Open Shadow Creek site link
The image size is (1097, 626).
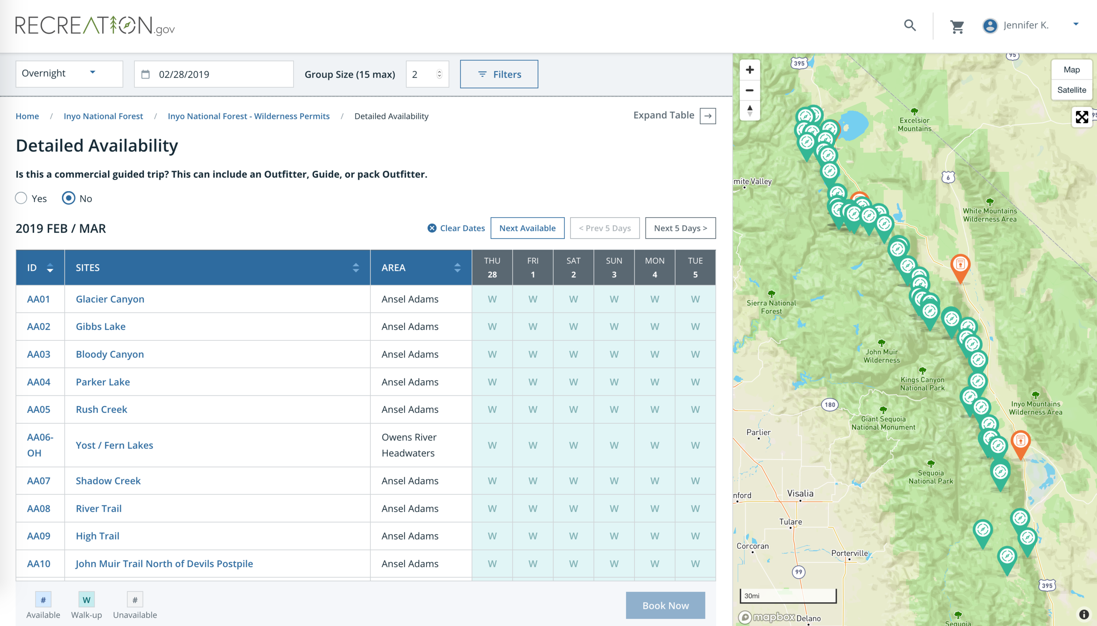coord(108,481)
